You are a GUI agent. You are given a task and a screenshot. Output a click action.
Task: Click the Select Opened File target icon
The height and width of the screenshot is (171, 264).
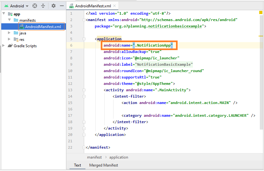pyautogui.click(x=35, y=6)
